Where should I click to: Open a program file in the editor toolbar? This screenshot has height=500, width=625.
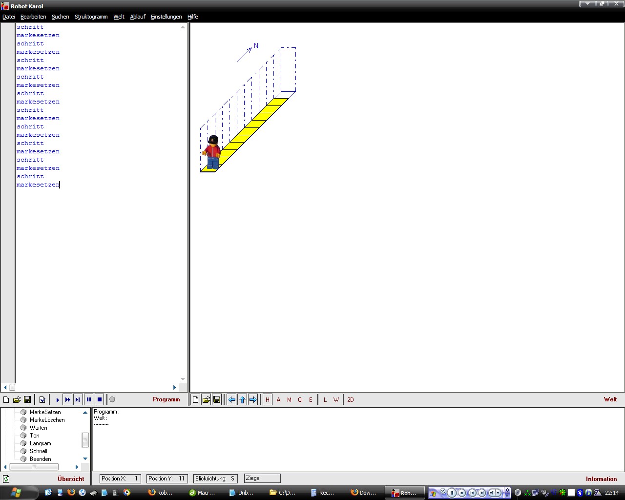pos(17,399)
